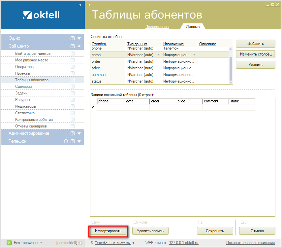Open help icon for Телефон section

[x=73, y=141]
